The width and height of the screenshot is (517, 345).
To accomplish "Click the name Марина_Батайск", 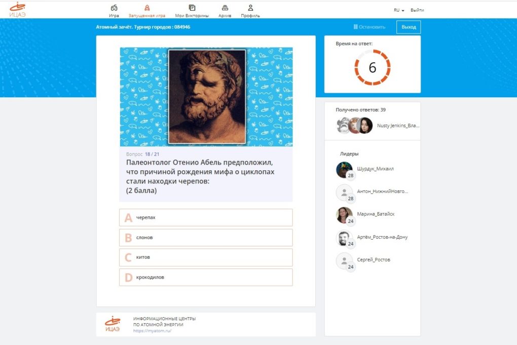I will 376,214.
